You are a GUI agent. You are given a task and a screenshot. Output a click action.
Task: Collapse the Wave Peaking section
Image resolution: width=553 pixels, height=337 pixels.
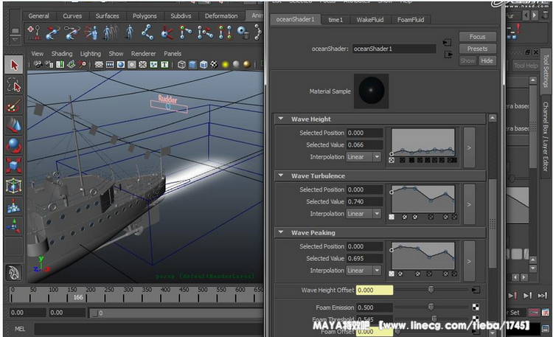point(281,232)
